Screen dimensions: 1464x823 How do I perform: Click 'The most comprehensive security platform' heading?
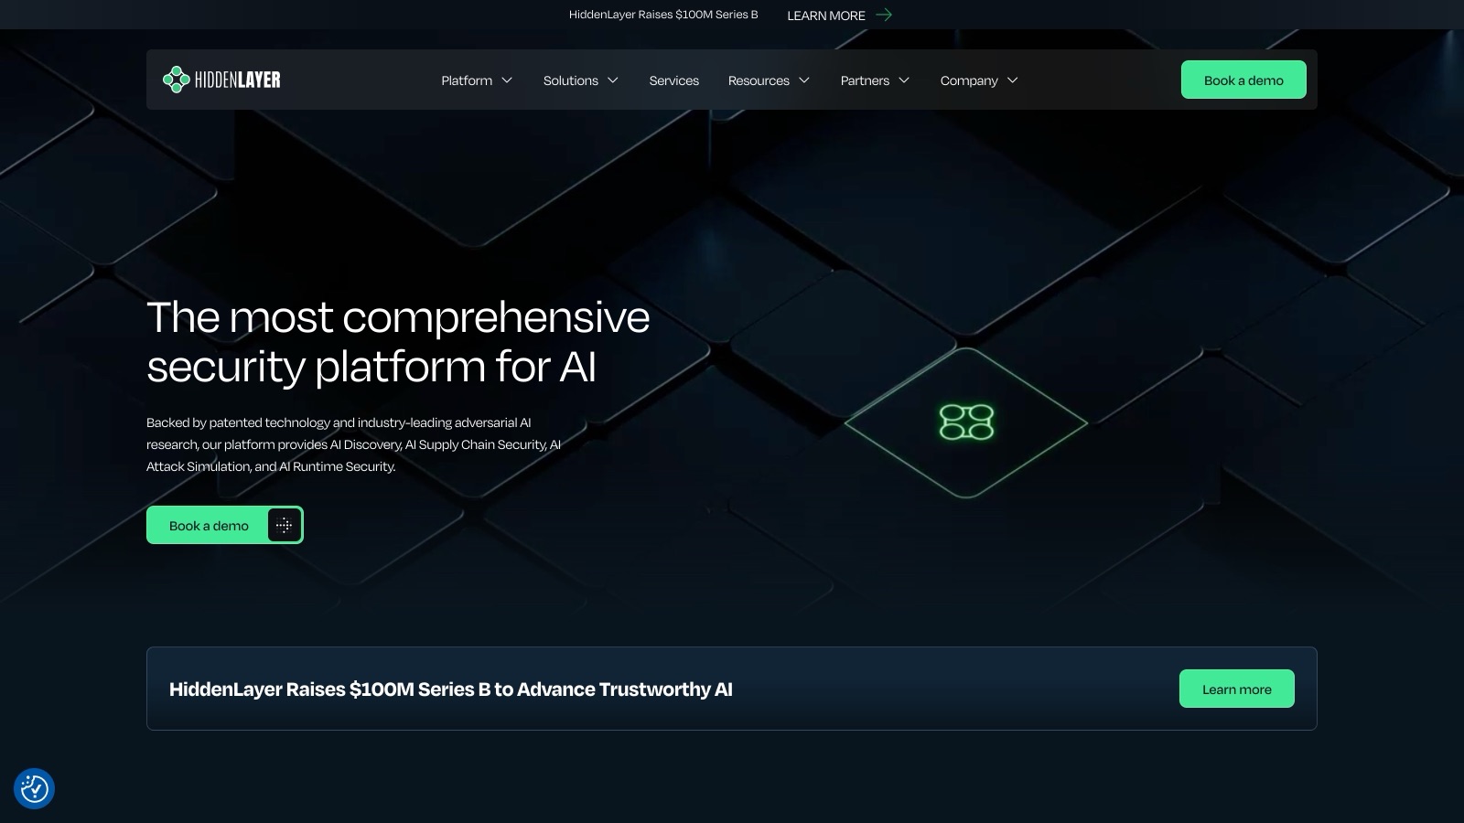(398, 342)
